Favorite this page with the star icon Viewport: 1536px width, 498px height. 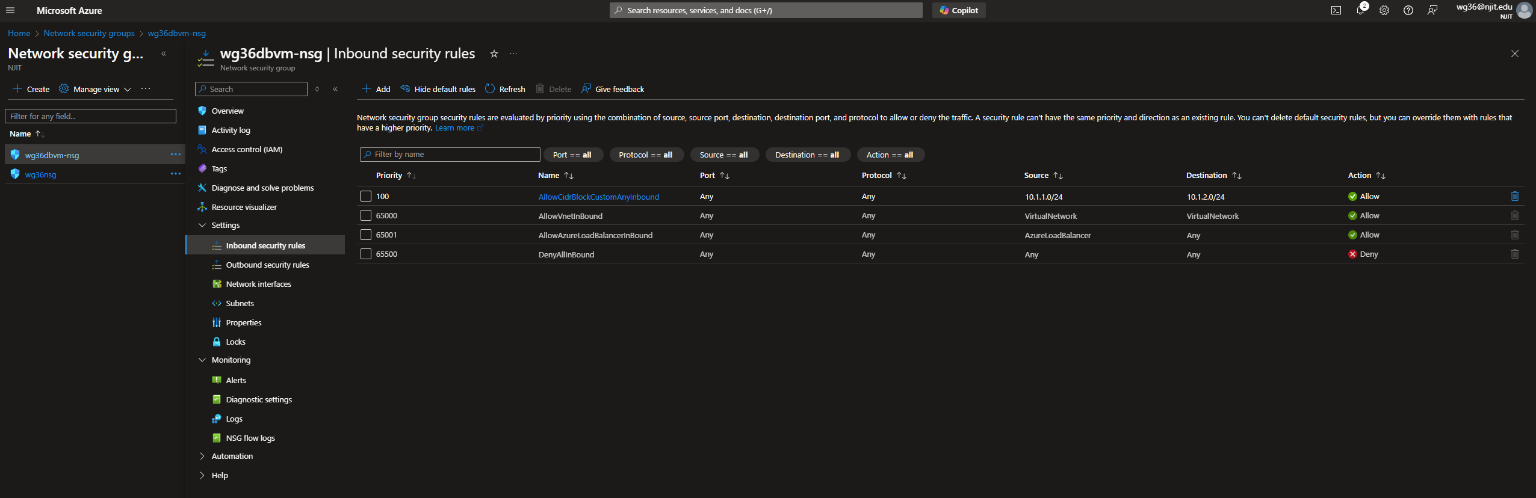click(494, 54)
